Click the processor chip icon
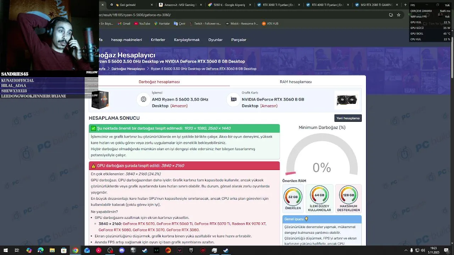Viewport: 454px width, 255px height. coord(144,100)
